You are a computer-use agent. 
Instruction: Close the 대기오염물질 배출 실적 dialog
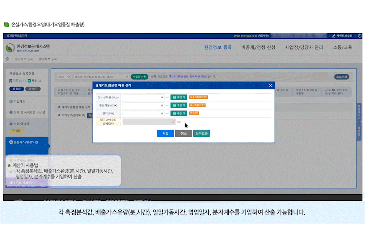pyautogui.click(x=270, y=86)
